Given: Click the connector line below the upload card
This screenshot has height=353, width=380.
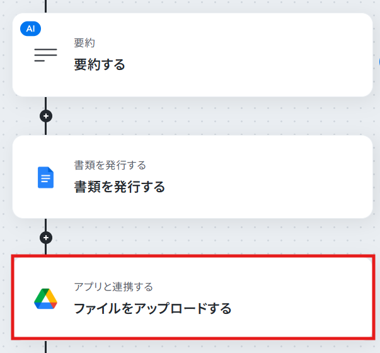Looking at the screenshot, I should 46,347.
